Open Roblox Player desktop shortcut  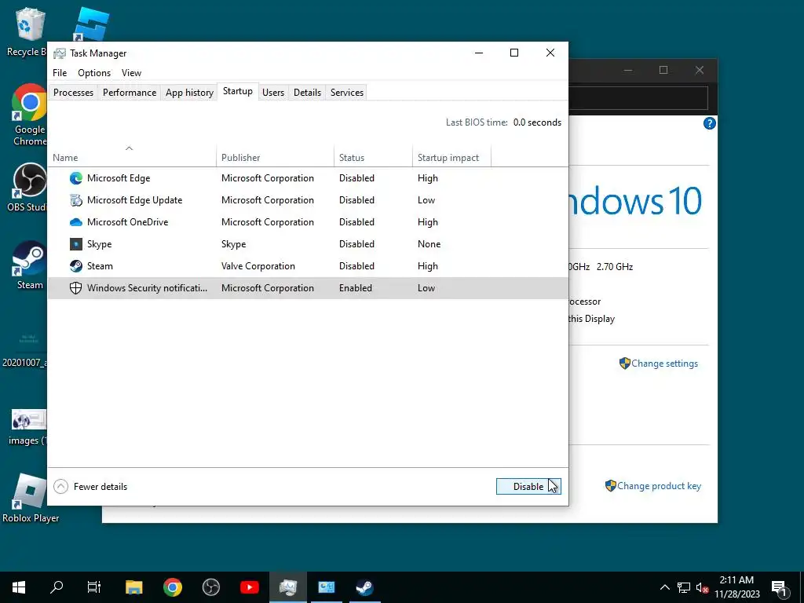(31, 499)
